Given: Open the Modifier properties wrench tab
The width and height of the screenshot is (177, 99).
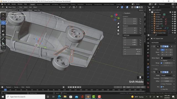Looking at the screenshot, I should [x=148, y=67].
